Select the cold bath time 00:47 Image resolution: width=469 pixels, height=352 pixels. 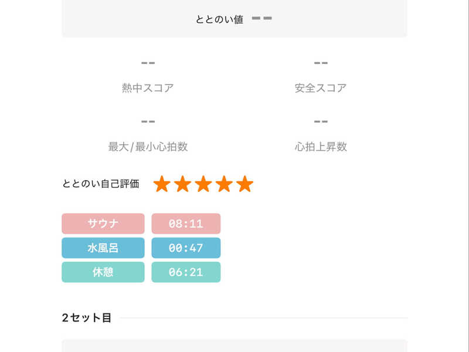186,248
